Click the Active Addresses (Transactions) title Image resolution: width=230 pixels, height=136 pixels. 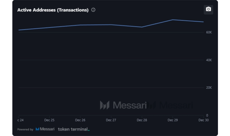click(53, 10)
